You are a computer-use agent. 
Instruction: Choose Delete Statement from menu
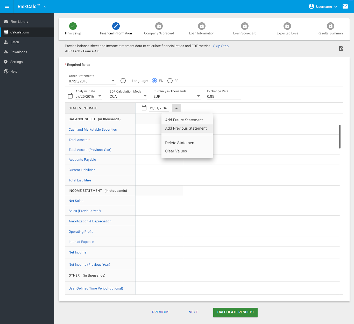click(x=187, y=143)
